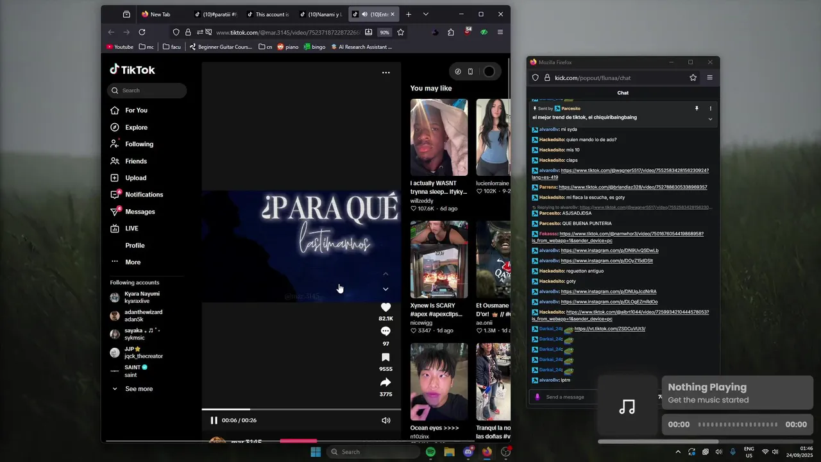This screenshot has height=462, width=821.
Task: Seek on the TikTok video progress bar
Action: coord(301,409)
